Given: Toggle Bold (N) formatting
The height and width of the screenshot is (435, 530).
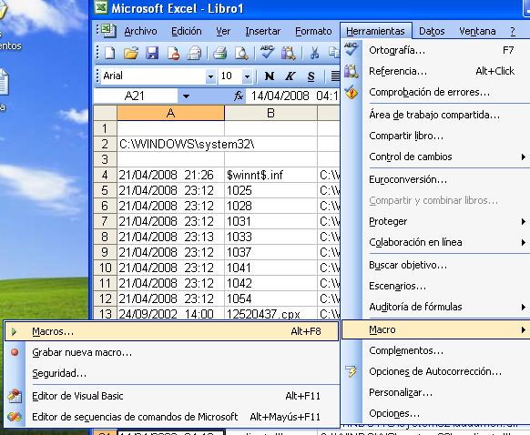Looking at the screenshot, I should [x=270, y=76].
